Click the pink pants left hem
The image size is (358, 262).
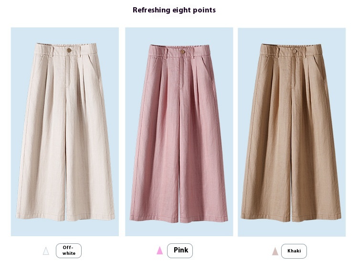pos(154,218)
